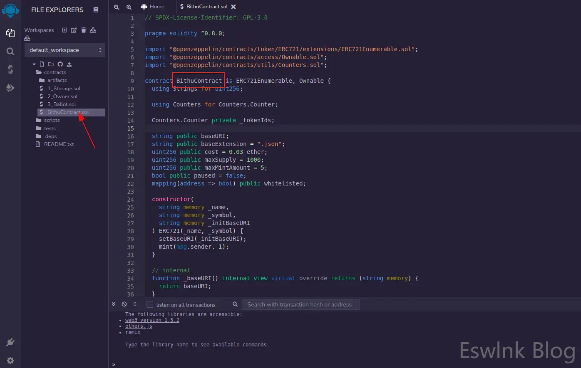The height and width of the screenshot is (368, 581).
Task: Open the Solidity compiler panel
Action: [x=10, y=69]
